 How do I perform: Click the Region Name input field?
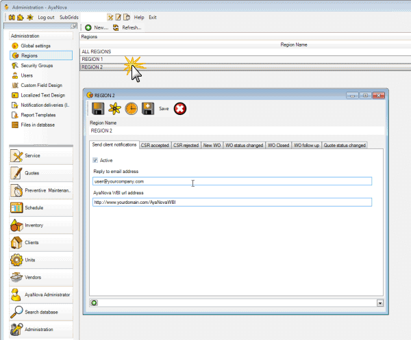237,131
